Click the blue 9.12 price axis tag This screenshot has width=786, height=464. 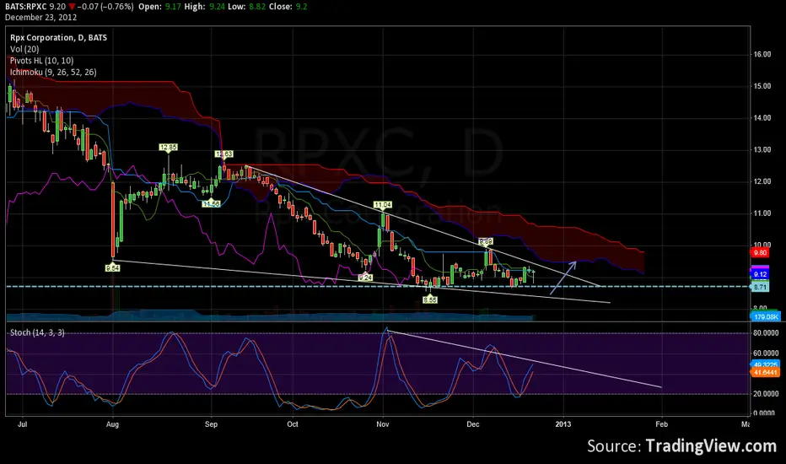tap(760, 274)
